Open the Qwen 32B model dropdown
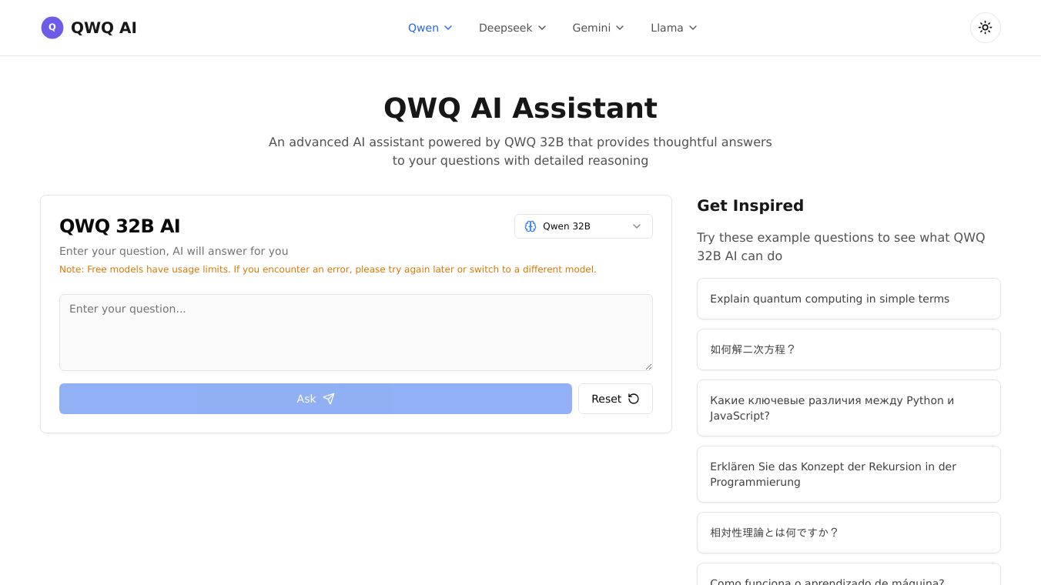Viewport: 1041px width, 585px height. click(x=584, y=226)
